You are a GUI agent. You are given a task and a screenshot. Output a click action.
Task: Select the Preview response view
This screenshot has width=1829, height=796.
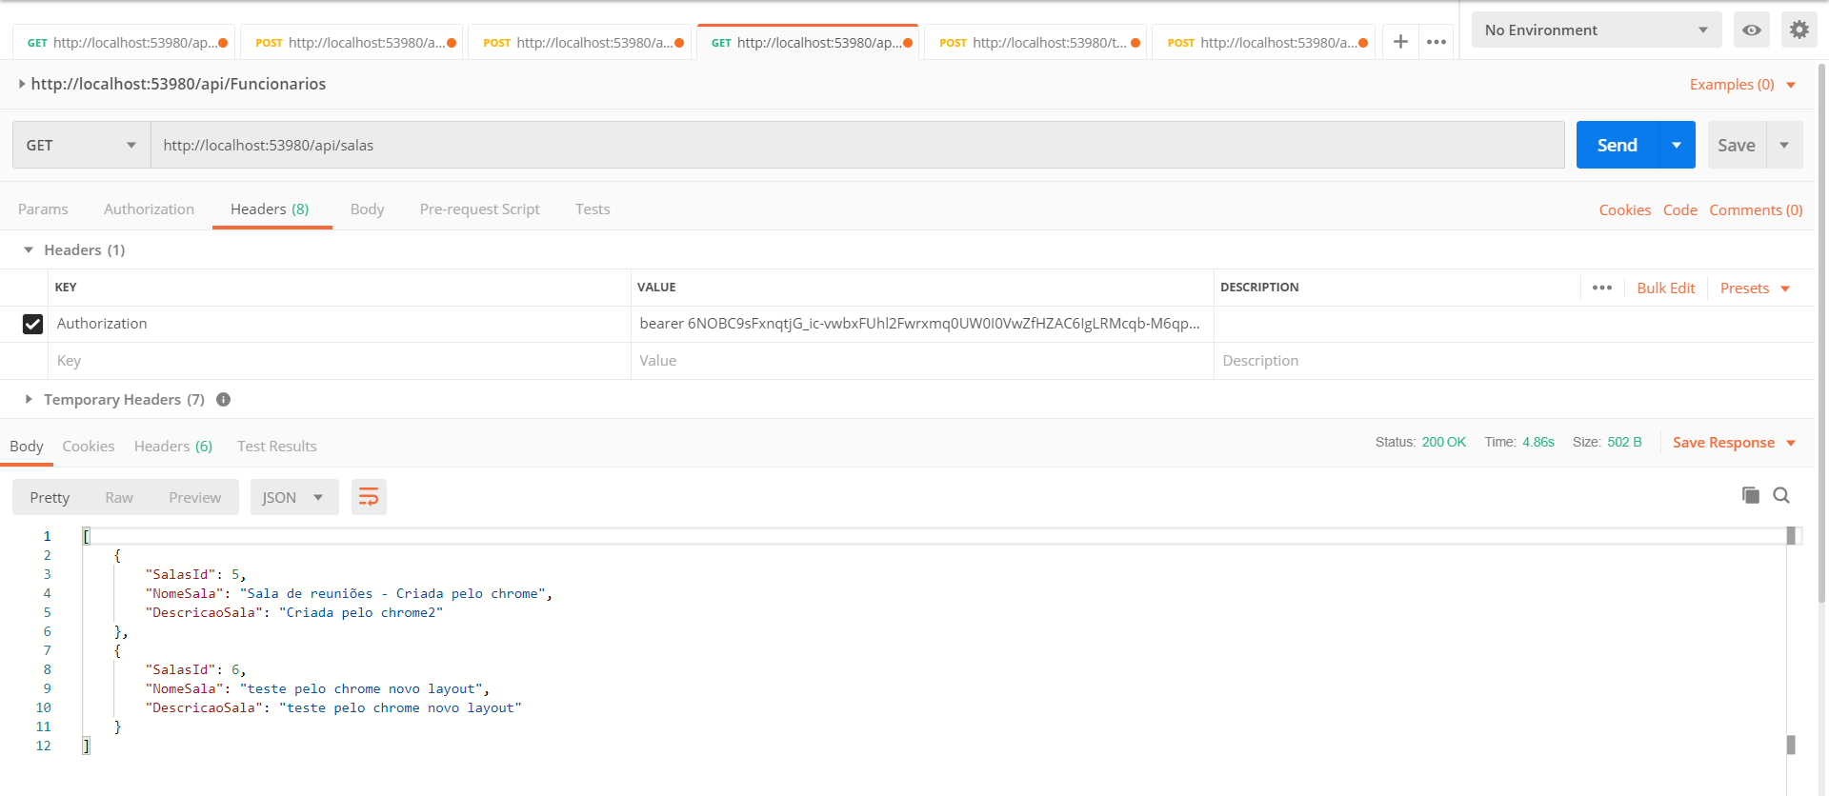point(194,498)
